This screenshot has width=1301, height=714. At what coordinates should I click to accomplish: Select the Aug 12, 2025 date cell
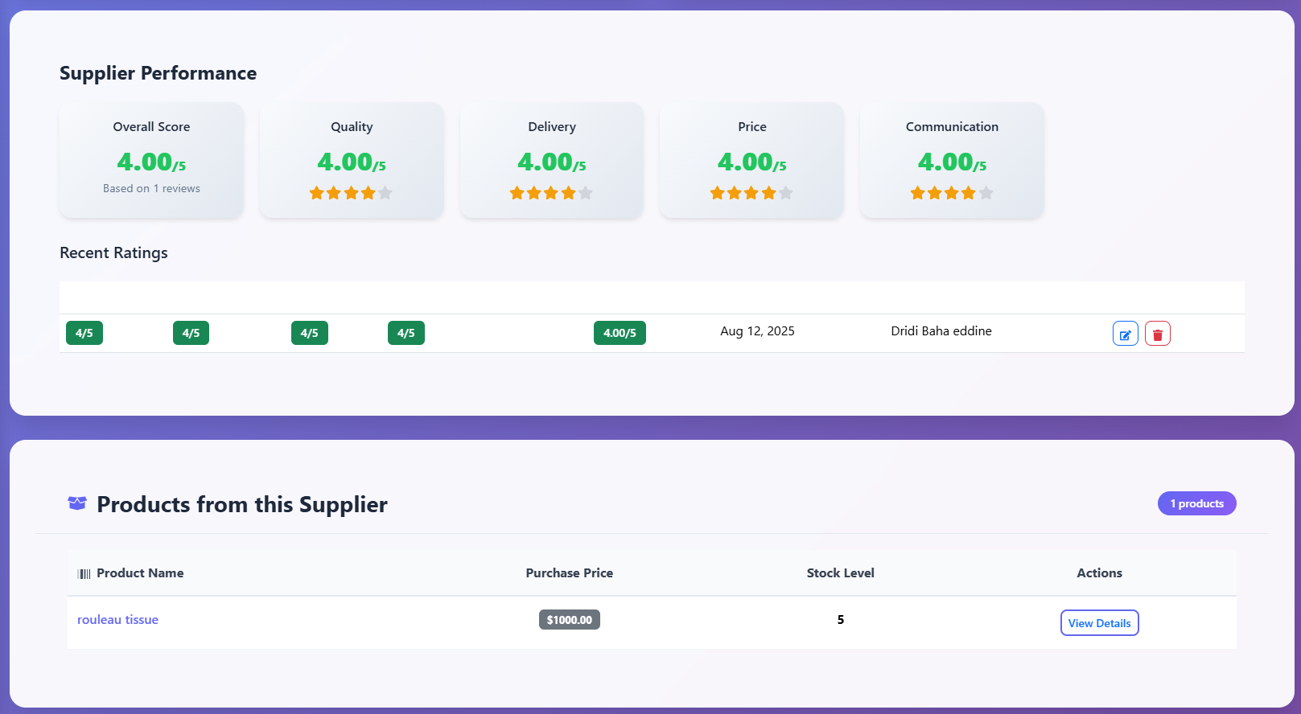pyautogui.click(x=757, y=331)
